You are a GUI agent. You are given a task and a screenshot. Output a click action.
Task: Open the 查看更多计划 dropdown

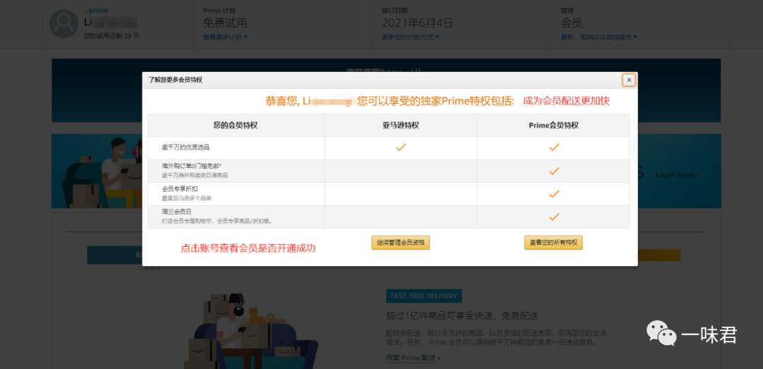click(225, 37)
